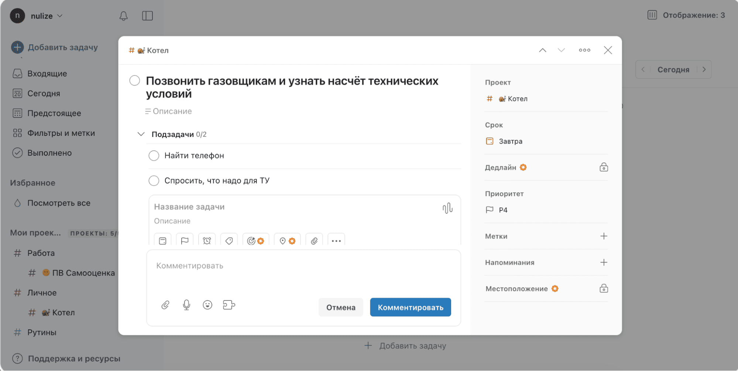Open the emoji picker in comment box
The image size is (738, 371).
(207, 305)
